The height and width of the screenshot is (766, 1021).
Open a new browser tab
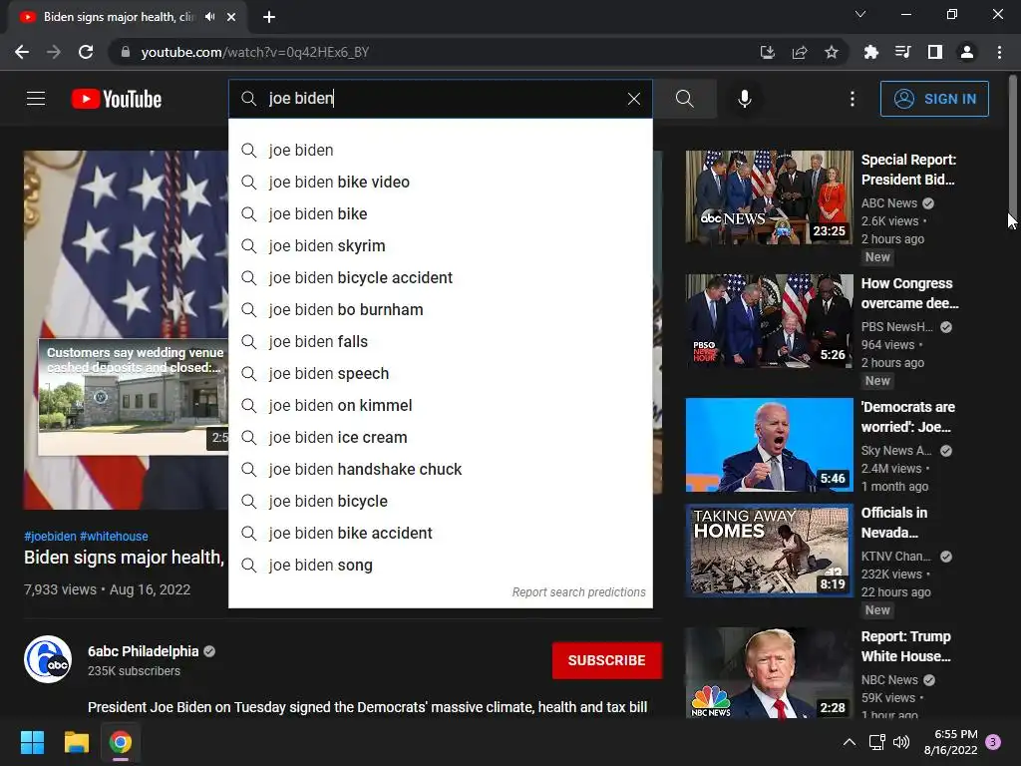tap(269, 17)
